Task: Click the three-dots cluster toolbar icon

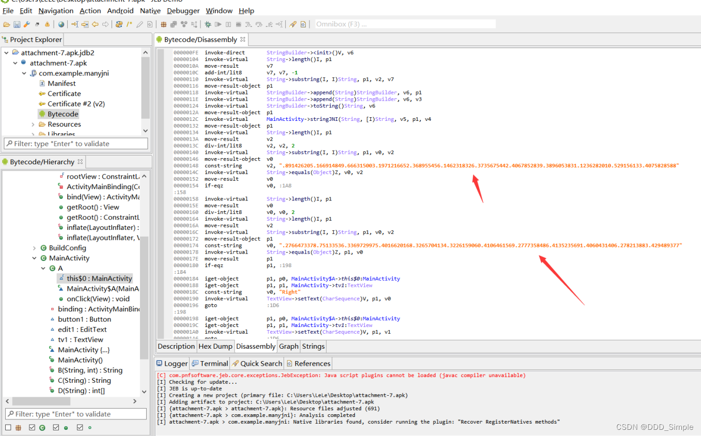Action: click(184, 24)
